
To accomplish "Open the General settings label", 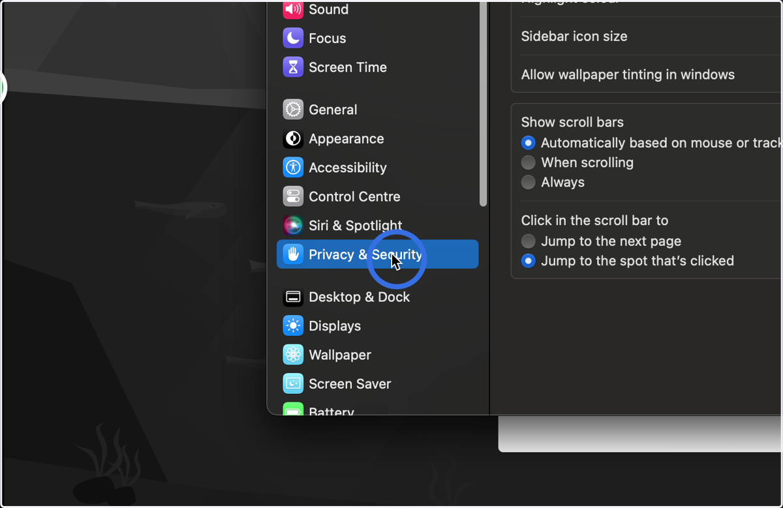I will [333, 110].
